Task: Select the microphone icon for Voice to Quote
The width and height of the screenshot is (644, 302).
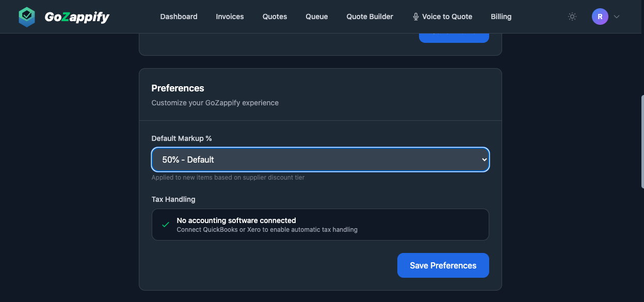Action: [415, 16]
